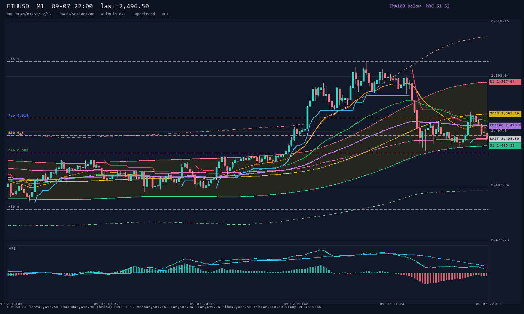Click the 09-07 22:00 header timestamp
The width and height of the screenshot is (524, 314).
(x=72, y=6)
